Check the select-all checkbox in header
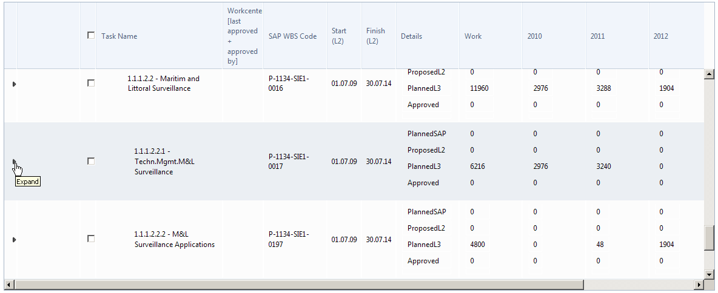Viewport: 718px width, 293px height. 91,35
